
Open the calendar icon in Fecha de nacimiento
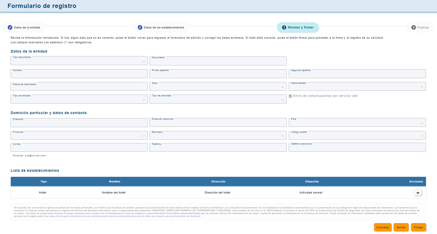[x=143, y=86]
